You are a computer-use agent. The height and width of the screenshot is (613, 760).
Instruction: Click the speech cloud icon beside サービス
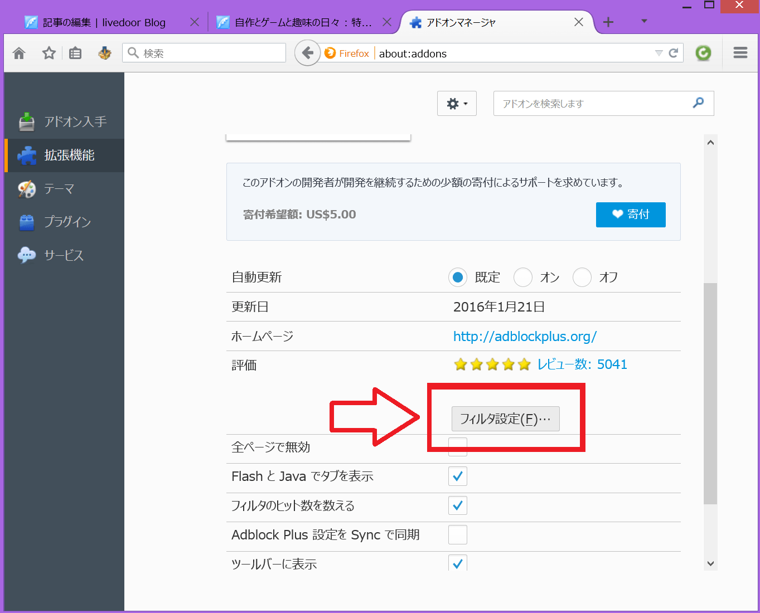click(27, 255)
